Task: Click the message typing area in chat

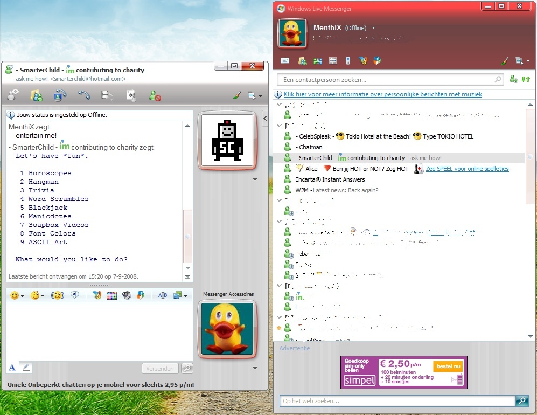Action: (99, 331)
